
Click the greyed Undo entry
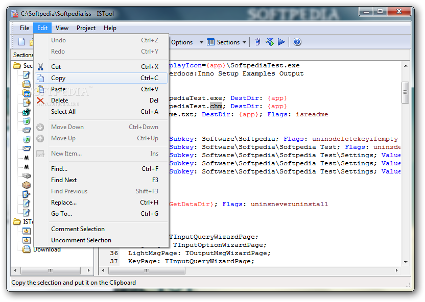click(101, 40)
